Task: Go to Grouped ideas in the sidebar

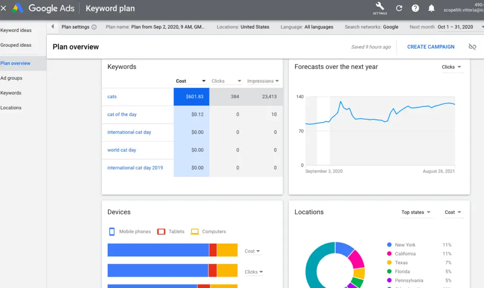Action: (x=16, y=45)
